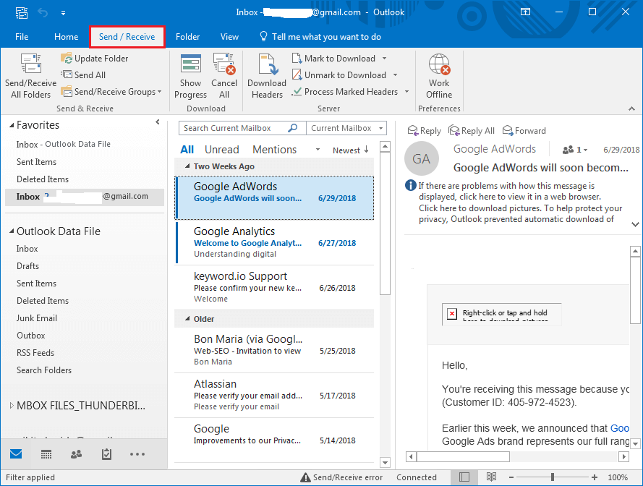This screenshot has height=486, width=643.
Task: Expand message header info bar
Action: click(x=635, y=224)
